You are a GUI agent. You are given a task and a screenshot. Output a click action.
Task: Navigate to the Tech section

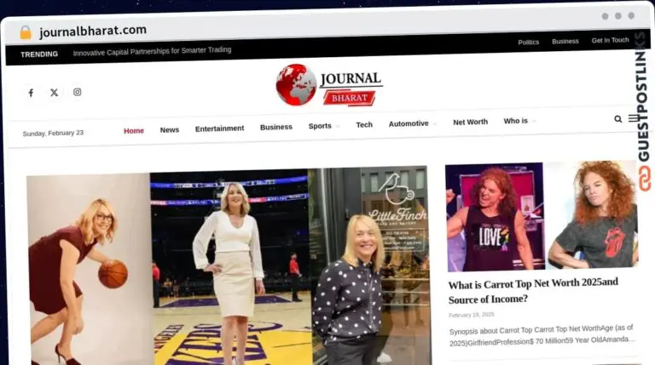(x=364, y=125)
